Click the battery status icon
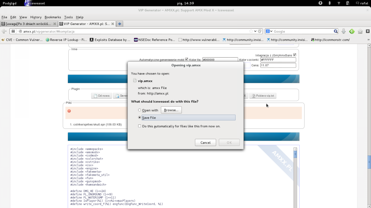Viewport: 371px width, 208px height. [x=348, y=3]
